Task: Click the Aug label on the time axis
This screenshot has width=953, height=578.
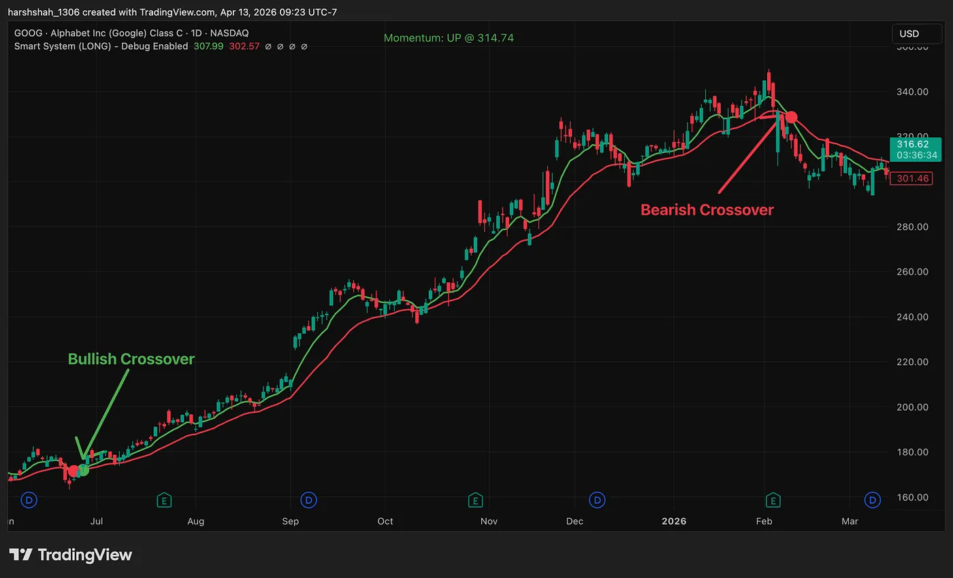Action: pyautogui.click(x=195, y=522)
